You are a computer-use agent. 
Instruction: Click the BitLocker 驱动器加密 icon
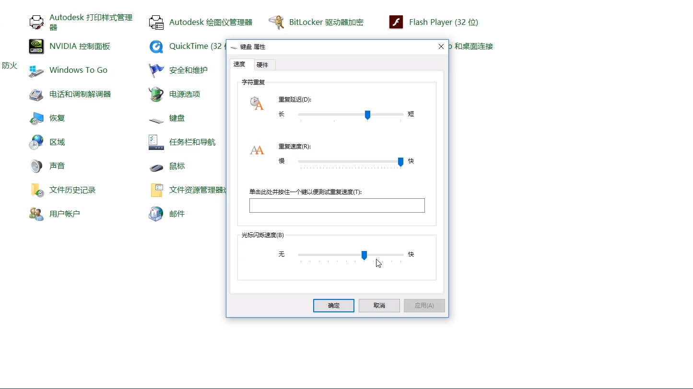276,22
